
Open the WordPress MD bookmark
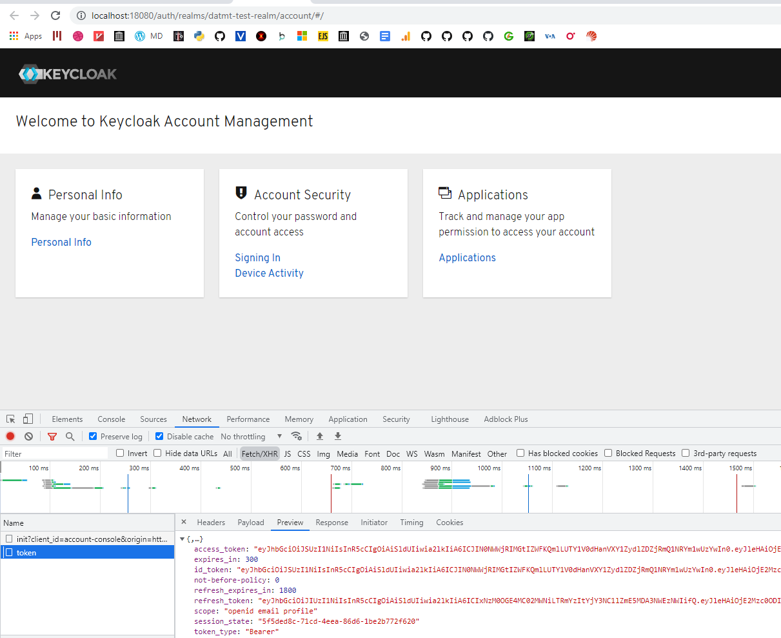coord(148,36)
